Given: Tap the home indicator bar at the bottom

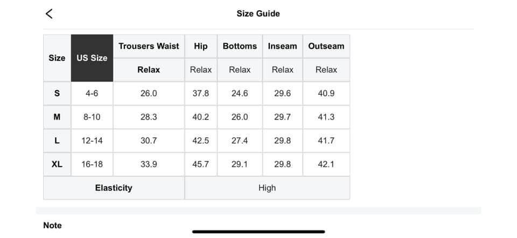Looking at the screenshot, I should coord(258,232).
